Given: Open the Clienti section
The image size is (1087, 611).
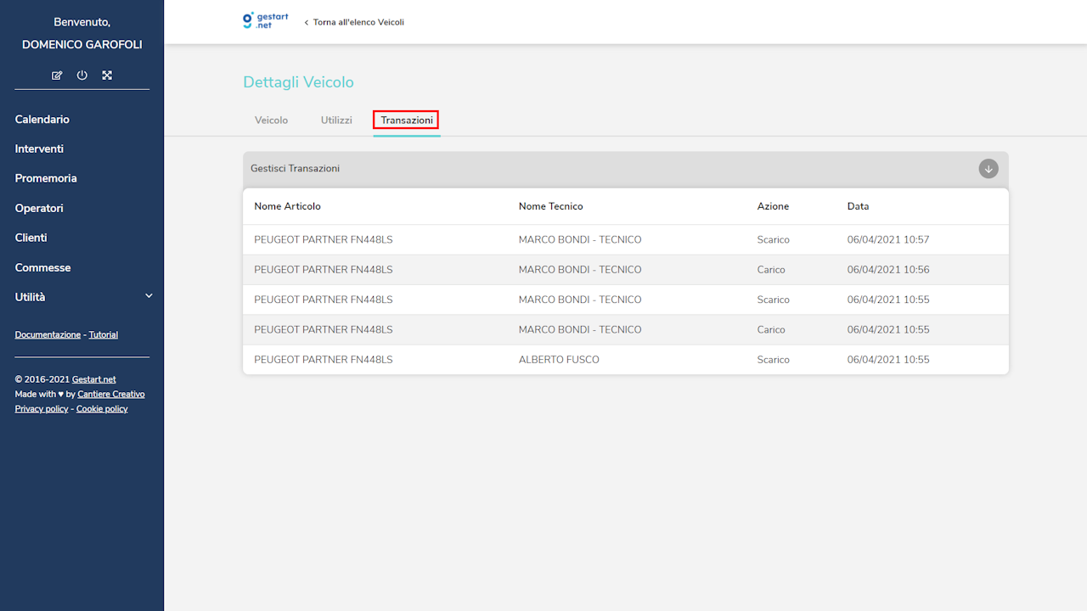Looking at the screenshot, I should 31,238.
